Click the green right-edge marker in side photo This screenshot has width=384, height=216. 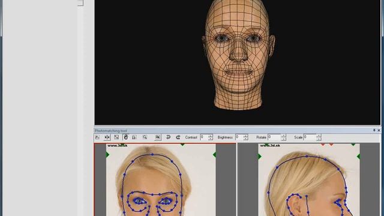pyautogui.click(x=358, y=156)
